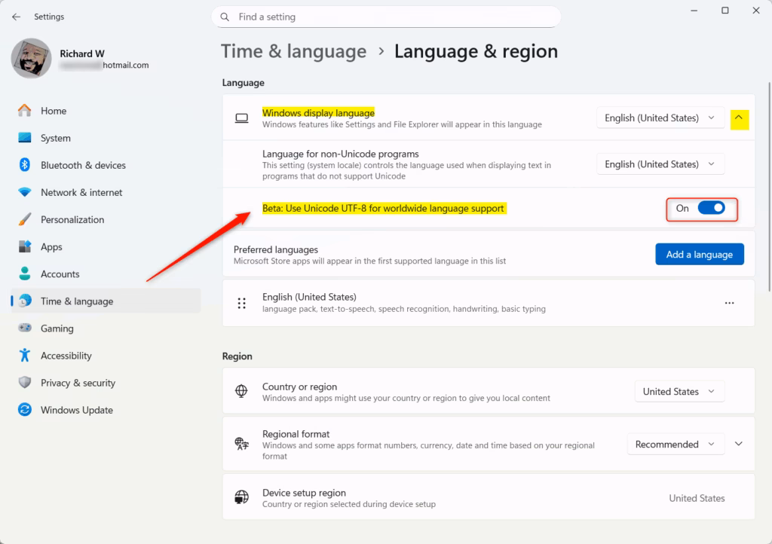Open the Windows display language dropdown
Viewport: 772px width, 544px height.
pos(660,118)
